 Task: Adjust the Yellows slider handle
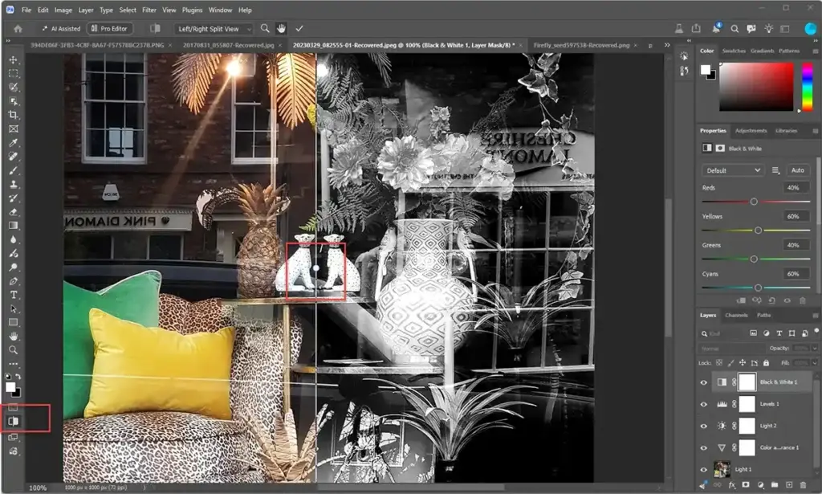coord(758,231)
